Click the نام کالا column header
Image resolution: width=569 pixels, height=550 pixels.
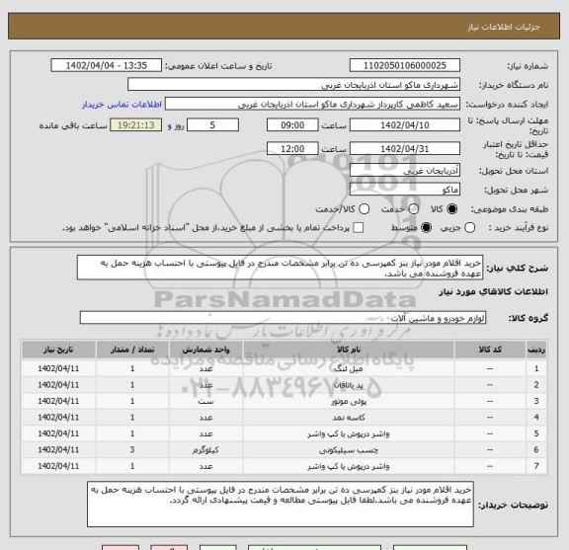click(x=349, y=350)
